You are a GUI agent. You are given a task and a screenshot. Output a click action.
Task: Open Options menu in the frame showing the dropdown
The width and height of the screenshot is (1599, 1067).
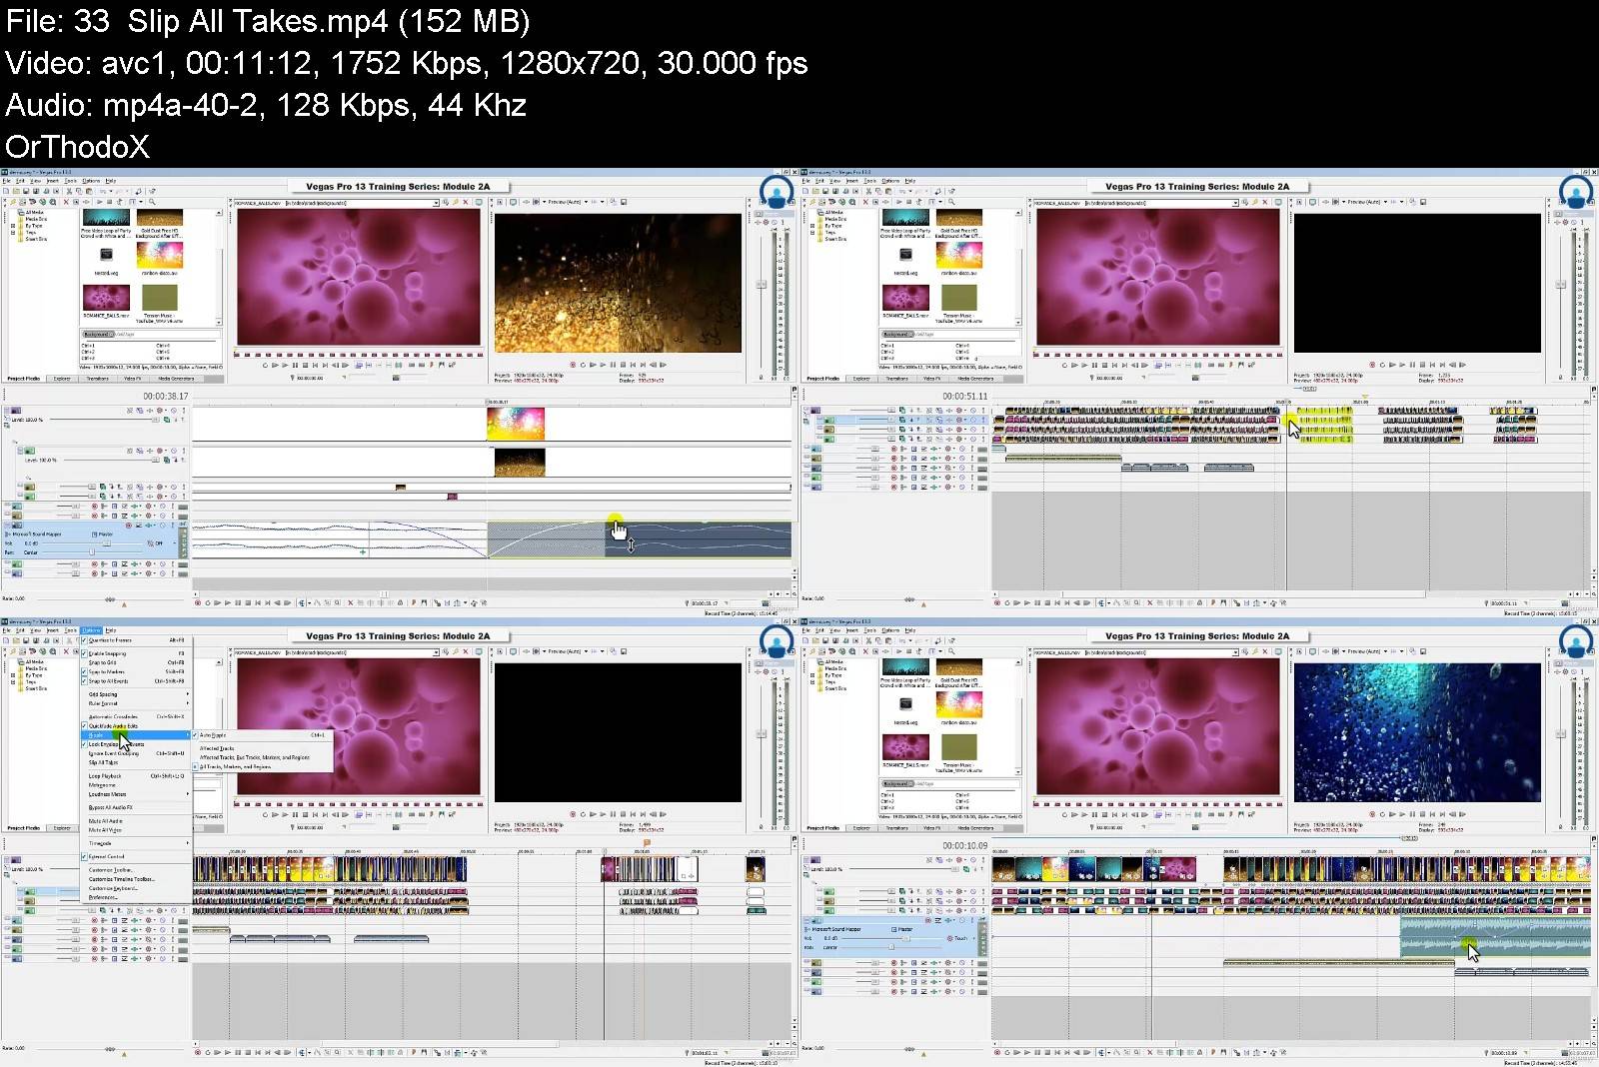point(91,630)
